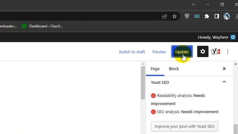Switch the page to draft
238x134 pixels.
tap(132, 52)
